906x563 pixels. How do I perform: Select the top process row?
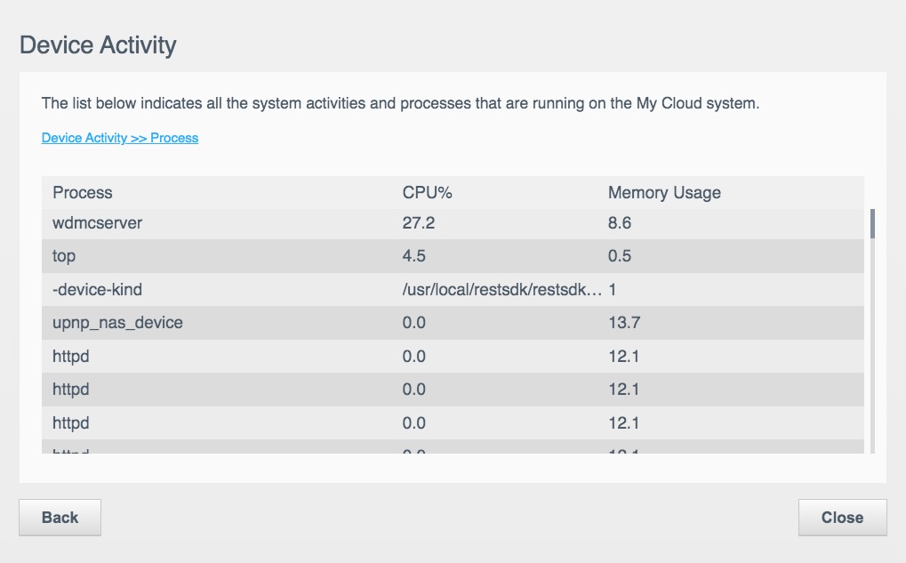(x=64, y=256)
